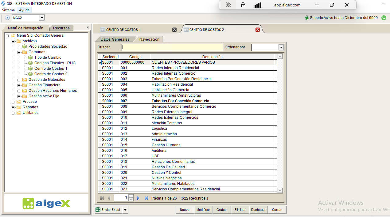Click the Codigos Fiscales - RUC cube icon
Image resolution: width=390 pixels, height=217 pixels.
[30, 63]
